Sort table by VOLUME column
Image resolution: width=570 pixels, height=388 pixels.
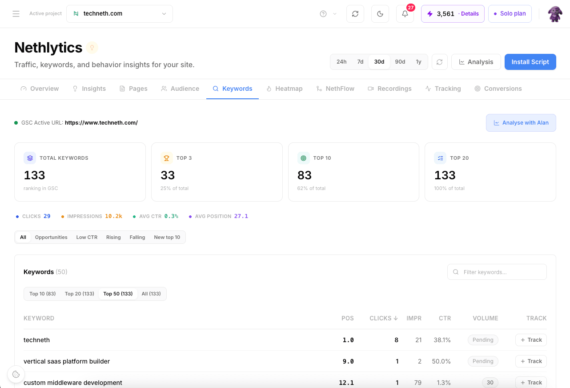486,318
